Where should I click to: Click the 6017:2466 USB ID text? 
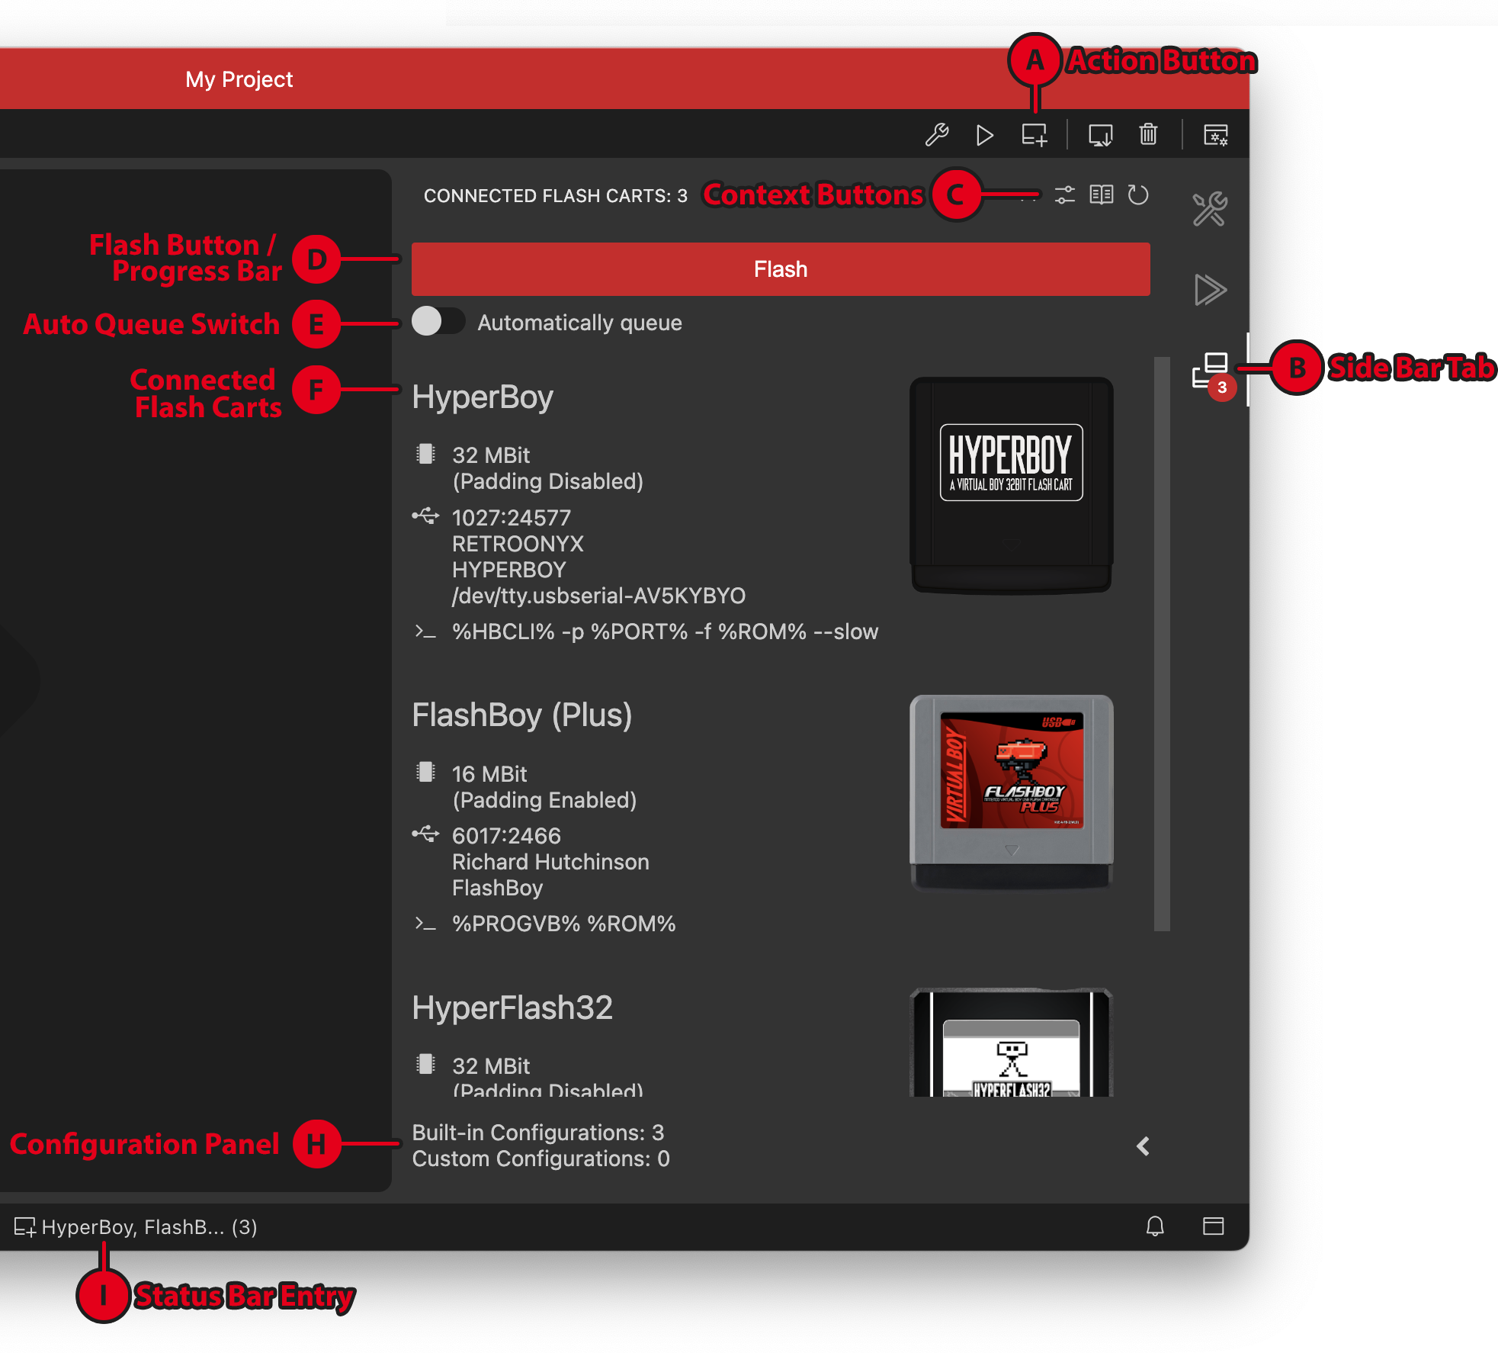(506, 836)
